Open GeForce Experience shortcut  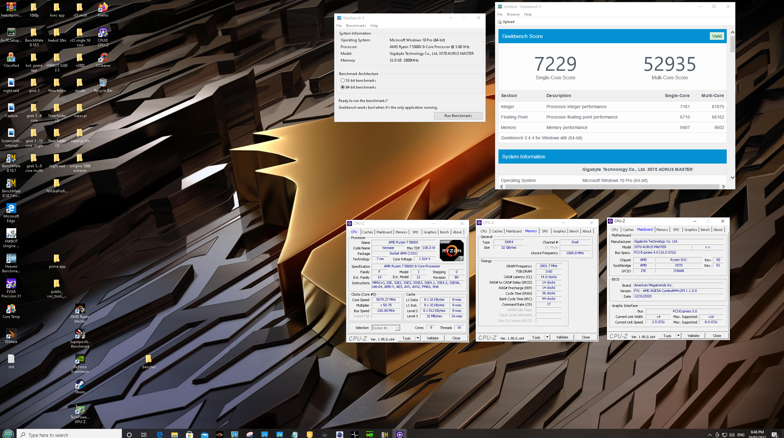tap(80, 364)
